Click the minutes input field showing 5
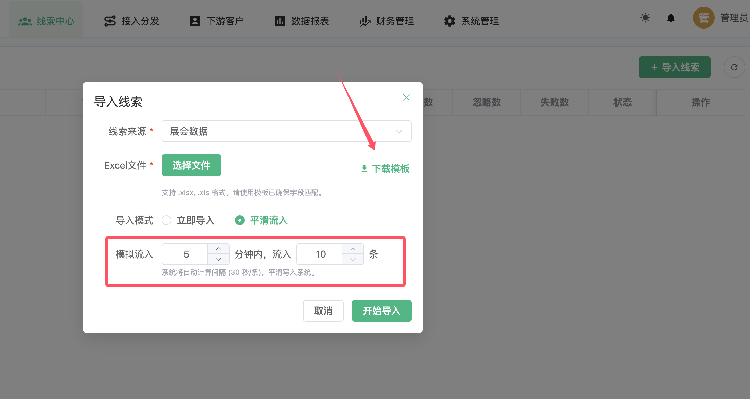The image size is (750, 399). click(x=186, y=254)
